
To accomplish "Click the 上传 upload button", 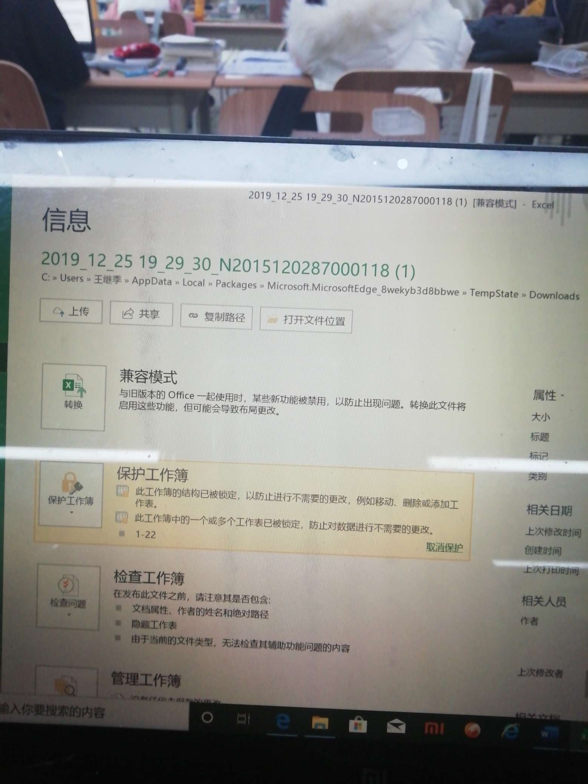I will pyautogui.click(x=71, y=312).
